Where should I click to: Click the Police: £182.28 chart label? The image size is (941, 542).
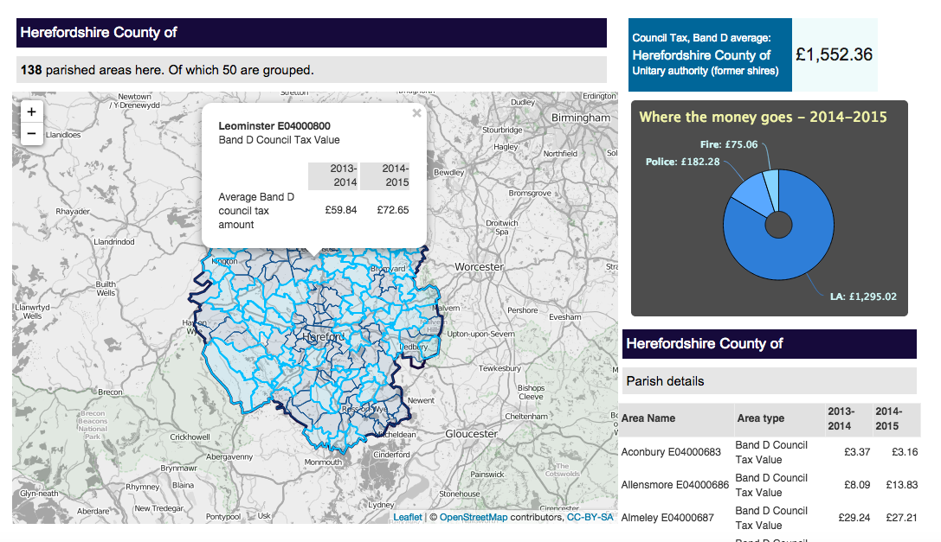coord(682,162)
